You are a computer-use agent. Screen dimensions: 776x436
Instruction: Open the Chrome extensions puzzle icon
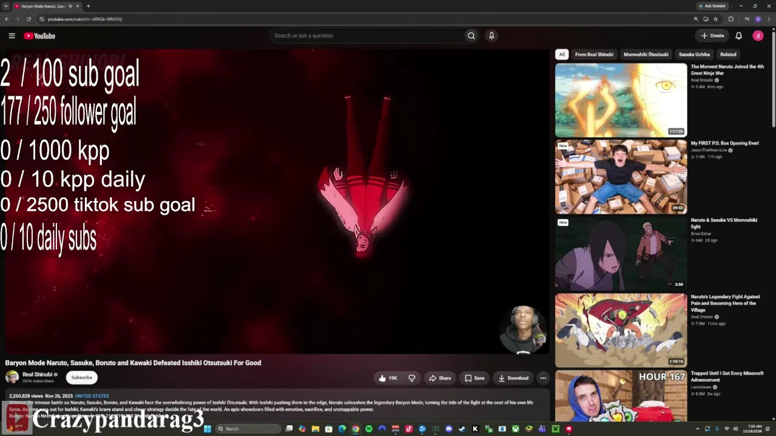pos(731,19)
